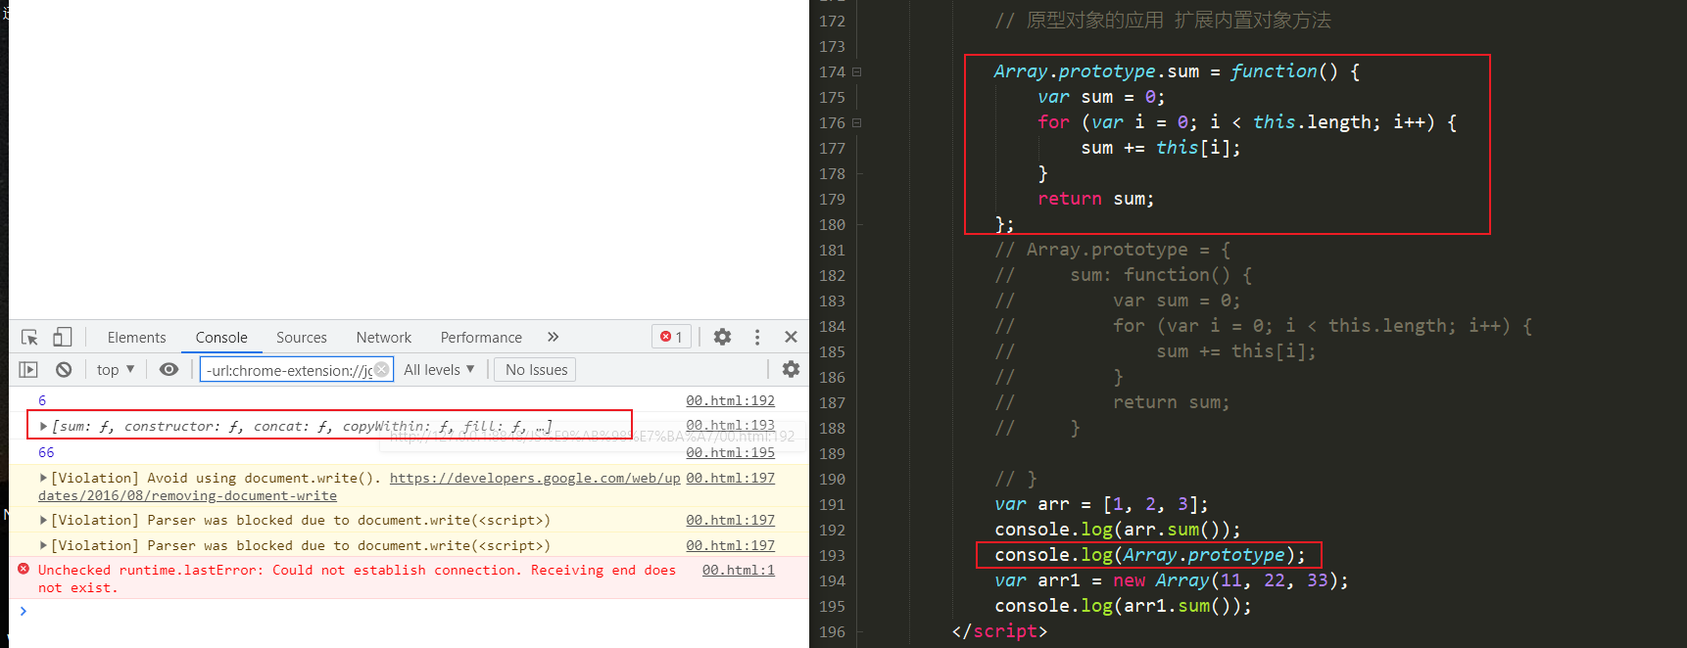
Task: Open source link 00.html:1
Action: 738,570
